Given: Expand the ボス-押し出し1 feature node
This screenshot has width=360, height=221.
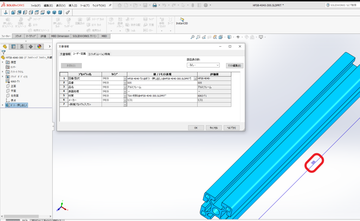Looking at the screenshot, I should (x=2, y=105).
